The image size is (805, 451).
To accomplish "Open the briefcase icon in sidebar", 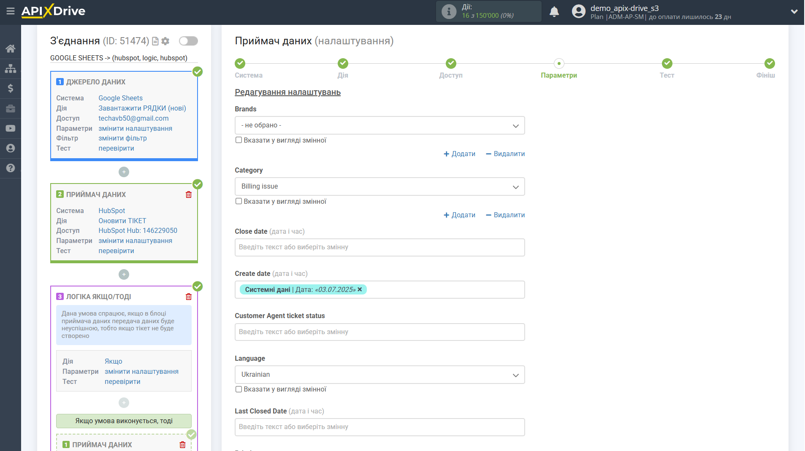I will pos(11,108).
